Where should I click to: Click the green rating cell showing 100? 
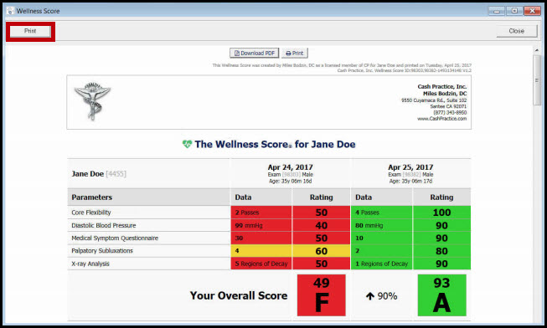(x=441, y=213)
